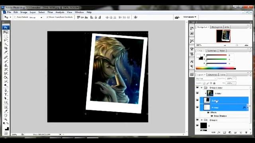The height and width of the screenshot is (143, 255).
Task: Select the Blur tool
Action: coord(6,81)
